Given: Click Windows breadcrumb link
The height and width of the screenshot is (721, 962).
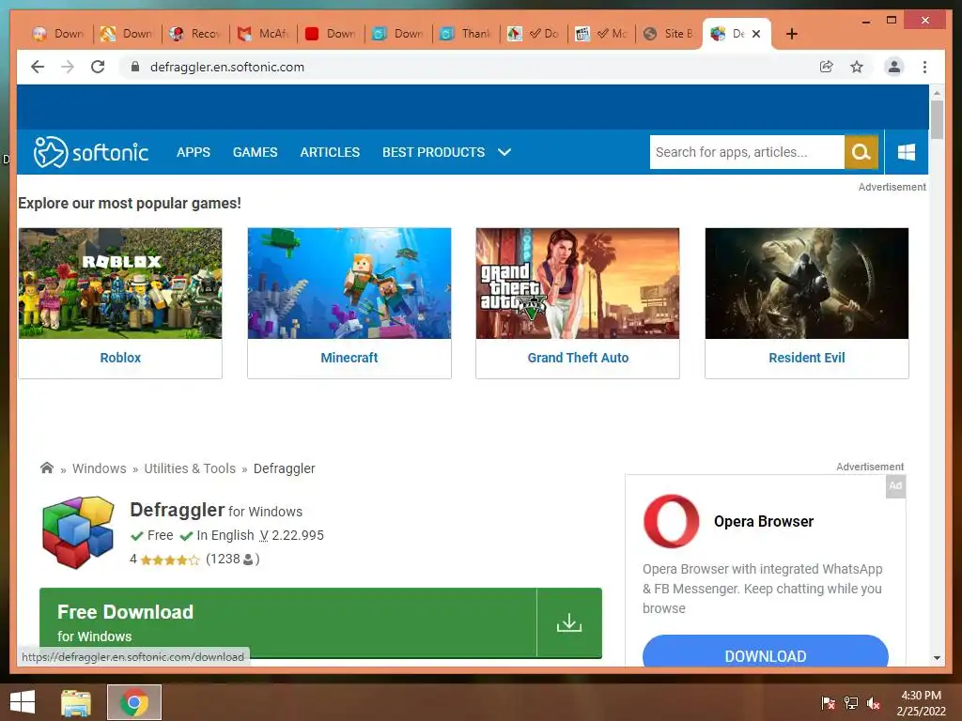Looking at the screenshot, I should tap(100, 468).
